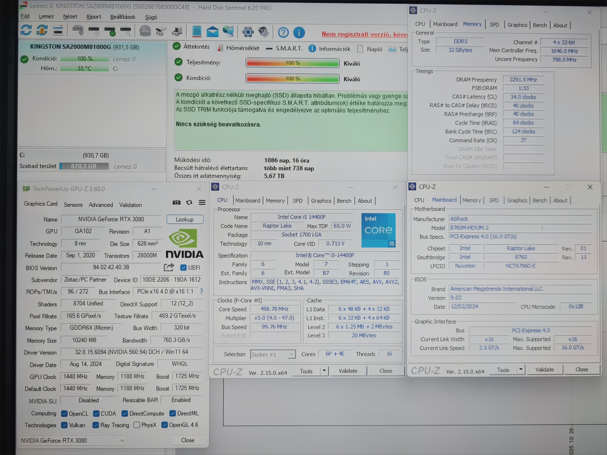Image resolution: width=607 pixels, height=455 pixels.
Task: Open the Riport menu
Action: [x=94, y=17]
